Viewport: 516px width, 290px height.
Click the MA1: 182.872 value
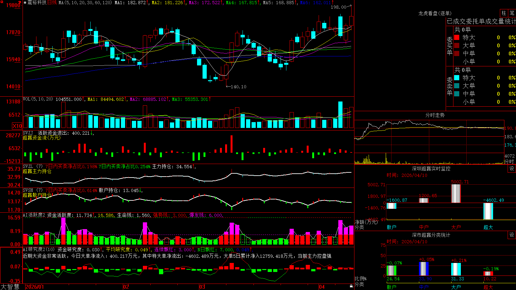pyautogui.click(x=132, y=3)
